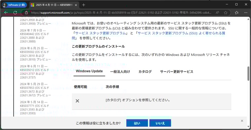Click the この更新プログラムのインストール heading

pyautogui.click(x=98, y=46)
